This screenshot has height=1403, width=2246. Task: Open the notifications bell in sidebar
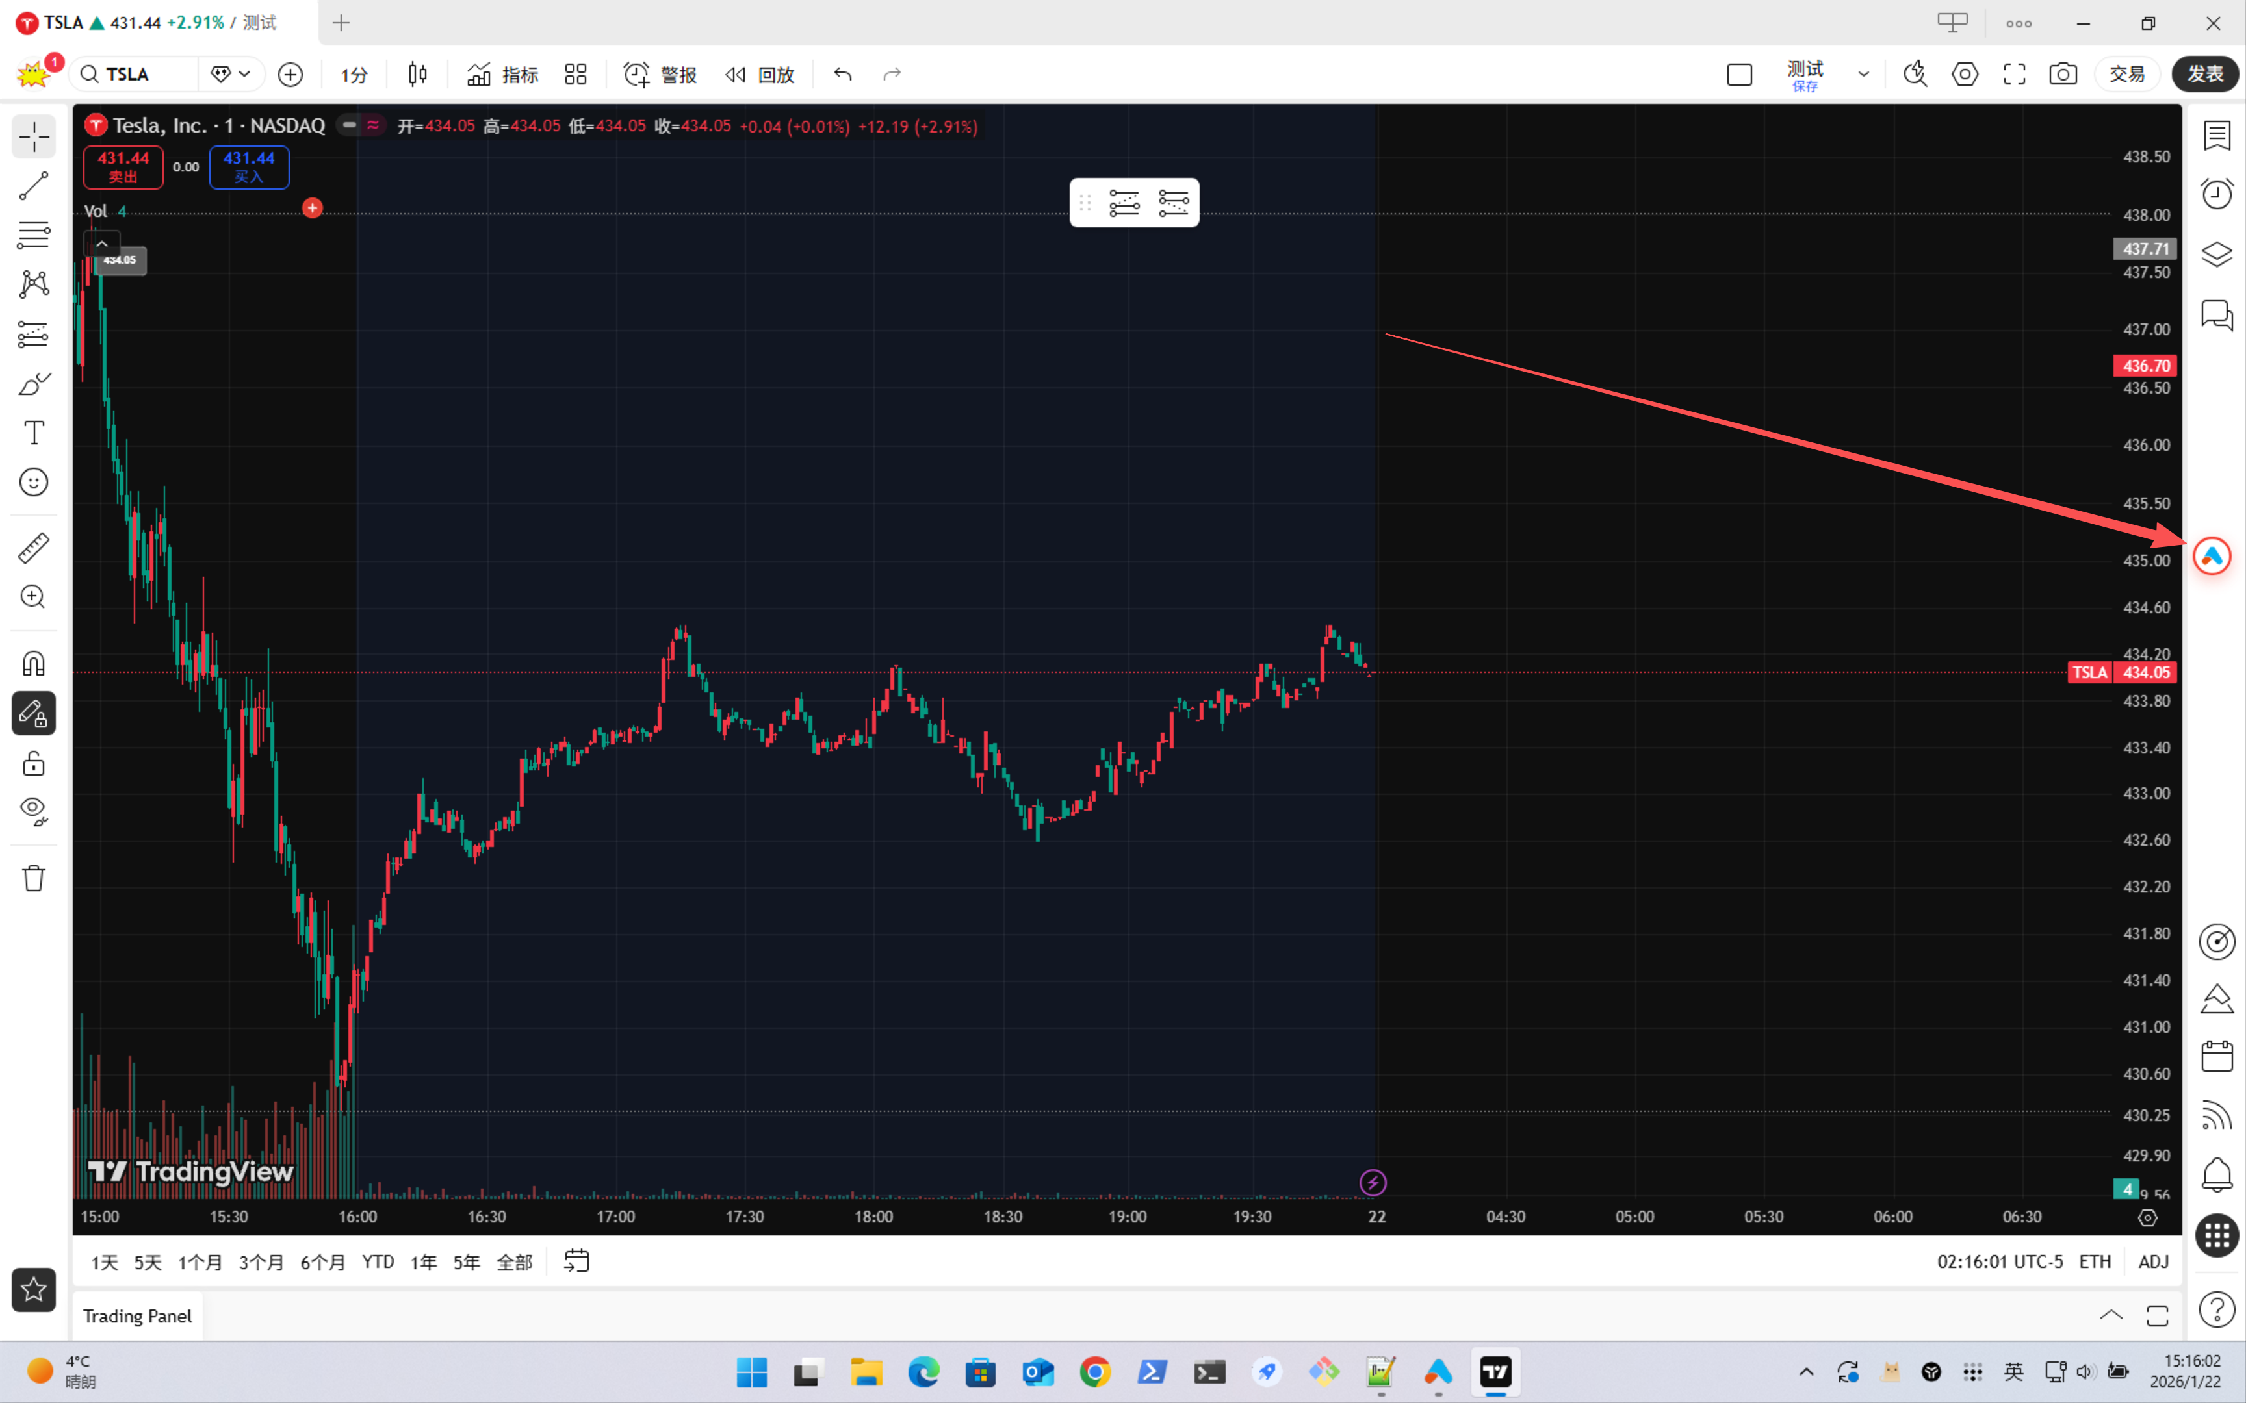(x=2217, y=1175)
